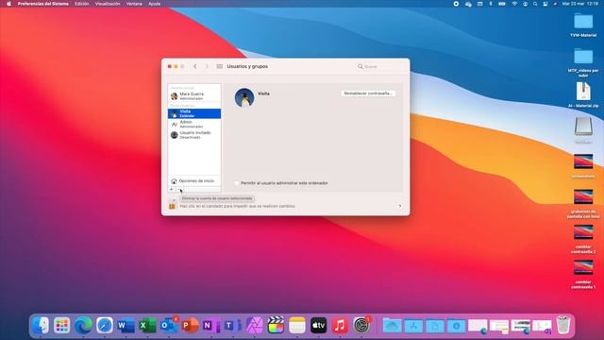Open help with the question mark button
This screenshot has width=604, height=340.
point(399,206)
